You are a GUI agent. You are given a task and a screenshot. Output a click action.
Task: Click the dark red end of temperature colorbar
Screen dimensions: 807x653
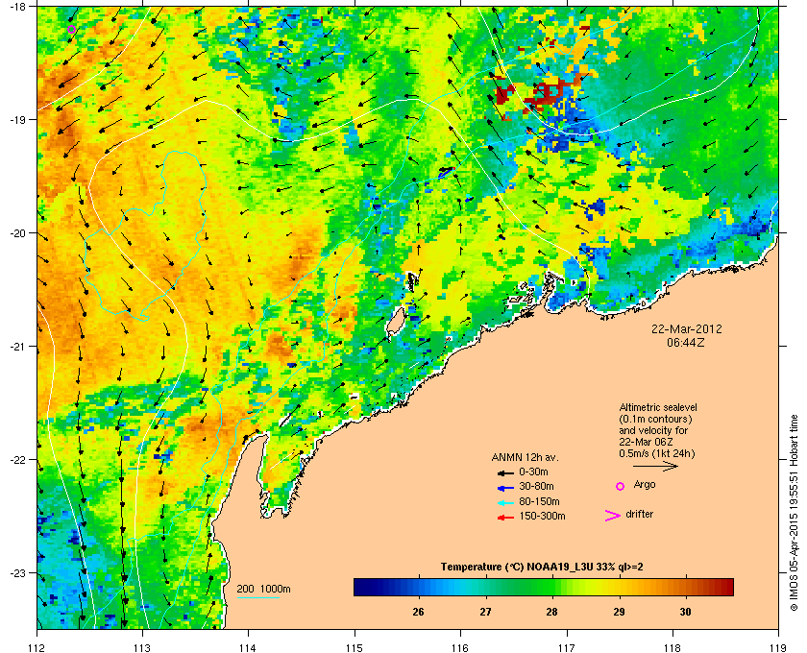click(x=727, y=587)
